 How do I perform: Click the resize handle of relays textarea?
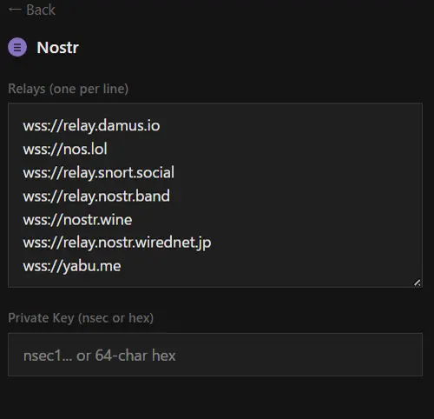coord(417,283)
